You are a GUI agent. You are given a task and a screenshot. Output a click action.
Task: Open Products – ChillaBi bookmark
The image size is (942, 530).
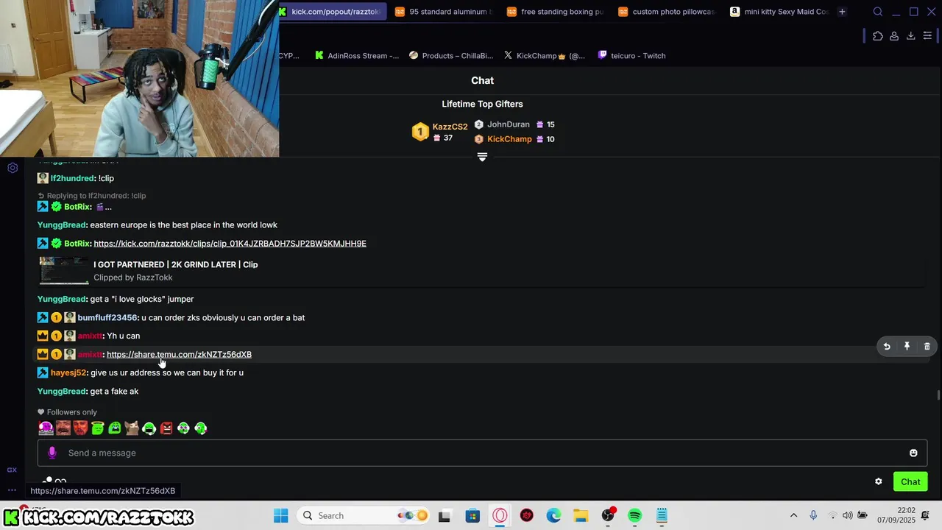(451, 55)
